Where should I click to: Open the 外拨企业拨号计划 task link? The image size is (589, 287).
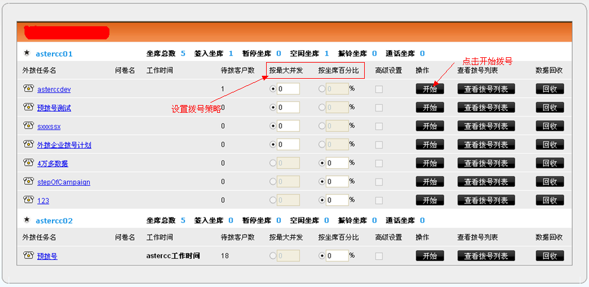pyautogui.click(x=64, y=145)
